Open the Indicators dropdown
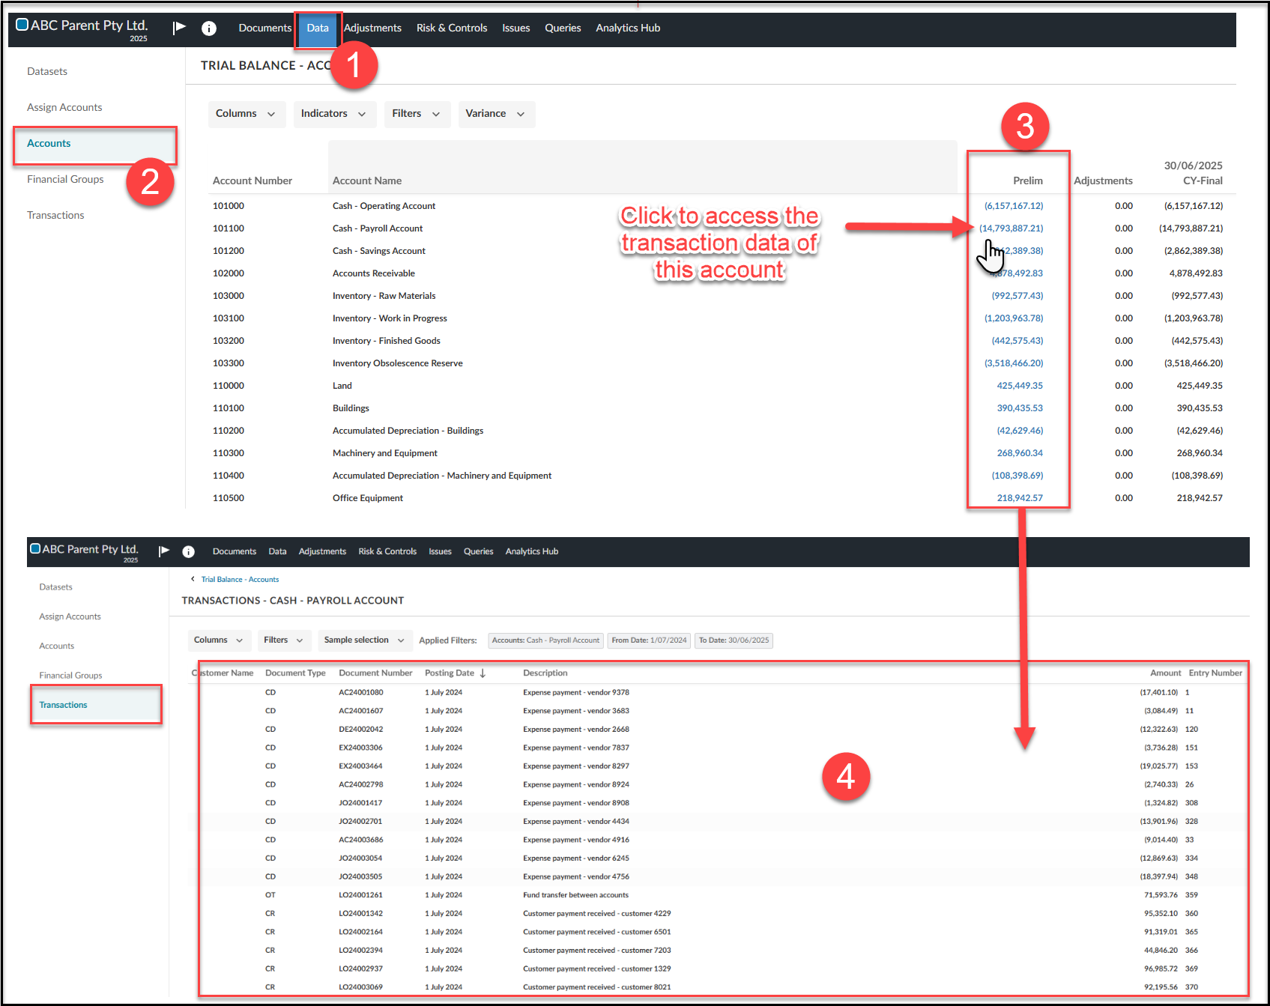 pos(334,114)
